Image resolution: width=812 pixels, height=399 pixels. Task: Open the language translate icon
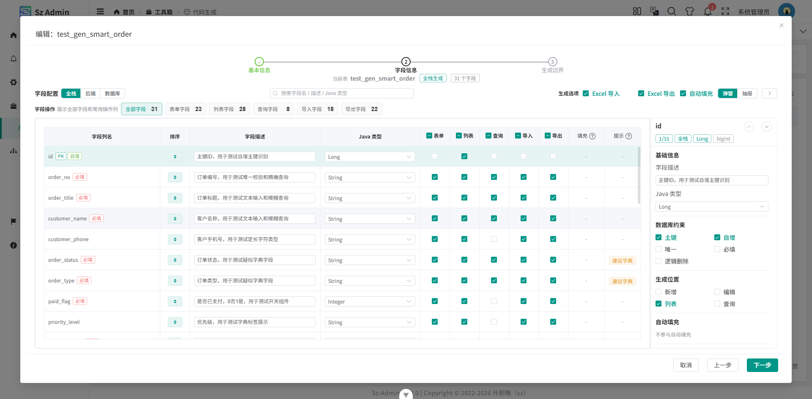[x=654, y=11]
